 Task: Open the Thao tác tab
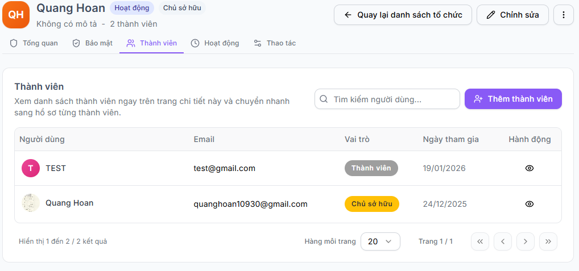point(275,43)
